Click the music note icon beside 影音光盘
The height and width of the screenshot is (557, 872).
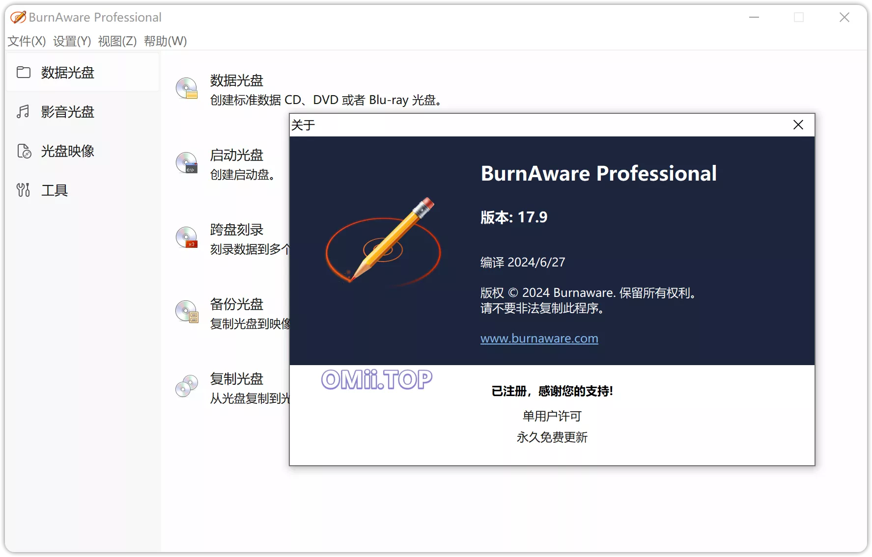click(x=23, y=112)
